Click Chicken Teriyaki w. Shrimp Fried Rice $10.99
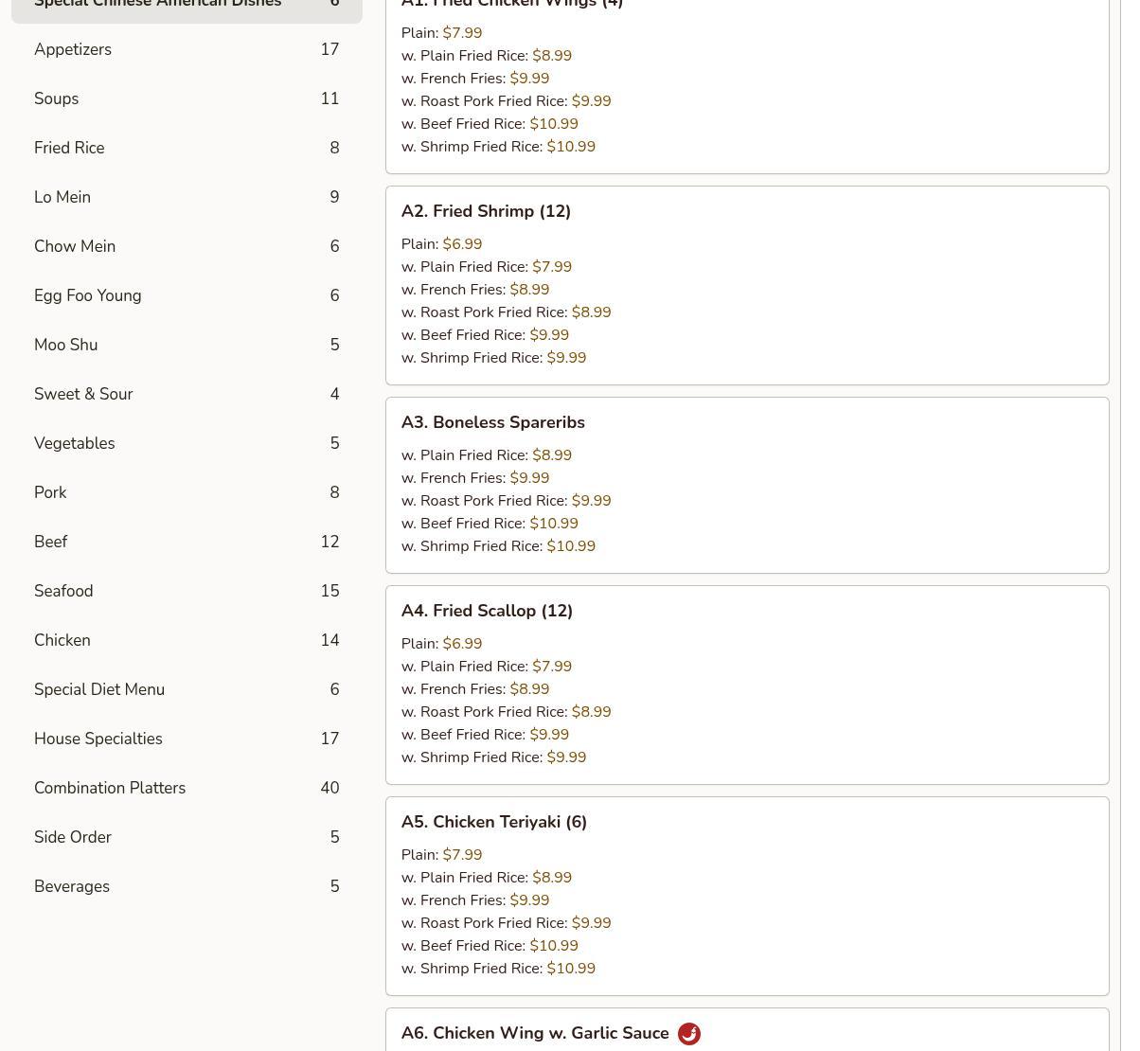The image size is (1140, 1051). 498,969
